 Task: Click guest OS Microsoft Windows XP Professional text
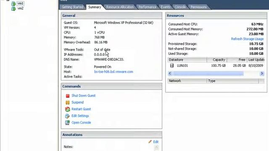124,23
